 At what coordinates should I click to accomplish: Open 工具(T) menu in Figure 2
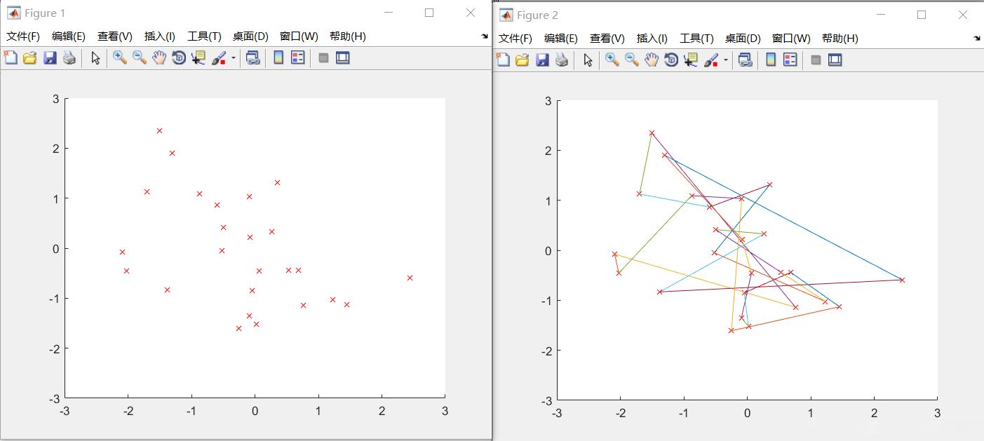[696, 39]
